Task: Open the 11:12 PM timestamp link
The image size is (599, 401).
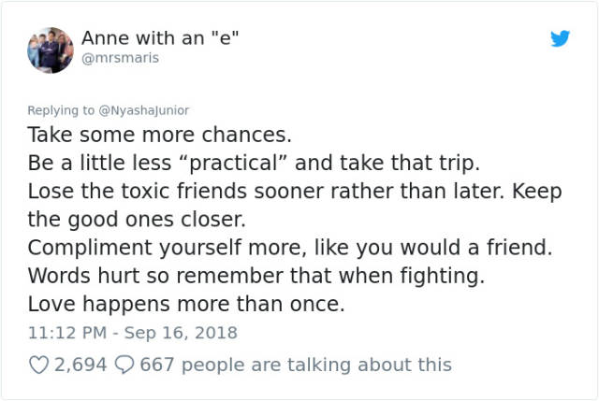Action: tap(67, 333)
